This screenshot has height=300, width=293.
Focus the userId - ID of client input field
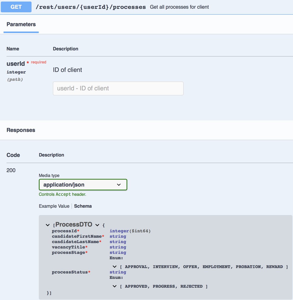118,88
